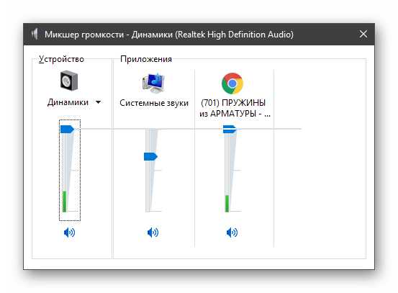The height and width of the screenshot is (293, 398).
Task: Click the Приложения group heading
Action: point(146,59)
